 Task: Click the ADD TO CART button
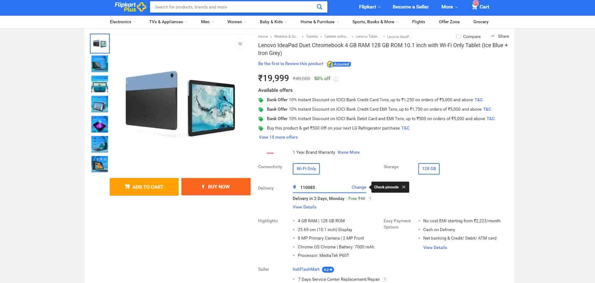click(144, 187)
